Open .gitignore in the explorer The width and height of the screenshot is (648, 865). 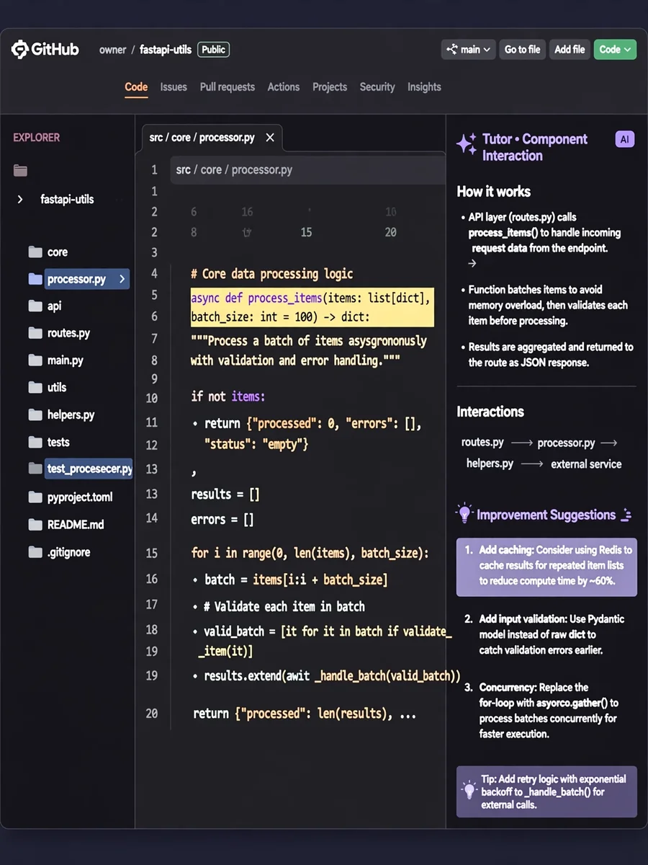pos(69,553)
